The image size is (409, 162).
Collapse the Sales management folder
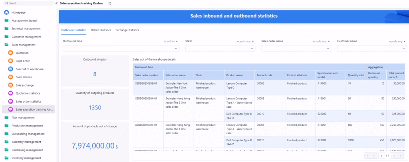[24, 45]
